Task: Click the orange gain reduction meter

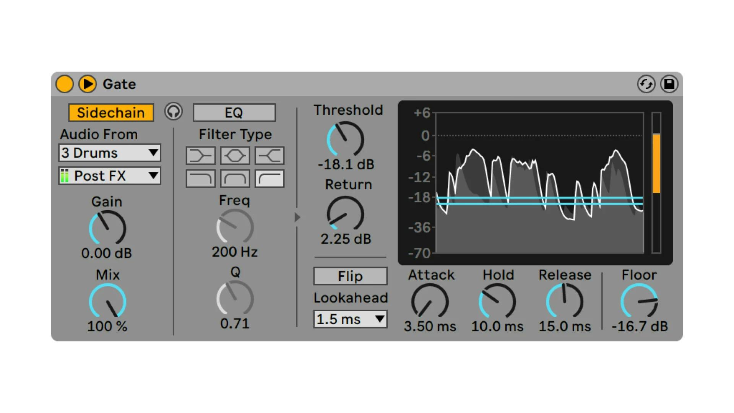Action: tap(656, 163)
